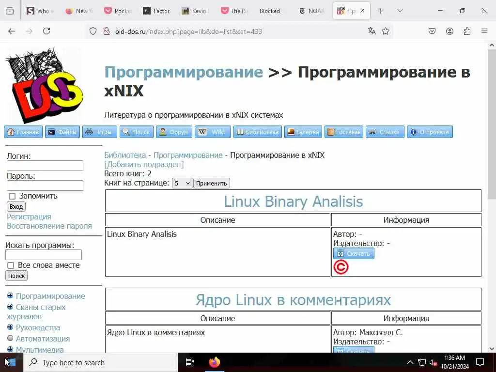Bookmark this page with star icon

(x=385, y=31)
